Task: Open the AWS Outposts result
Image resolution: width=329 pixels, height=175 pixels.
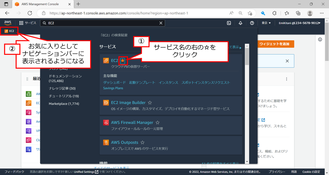Action: click(x=124, y=143)
